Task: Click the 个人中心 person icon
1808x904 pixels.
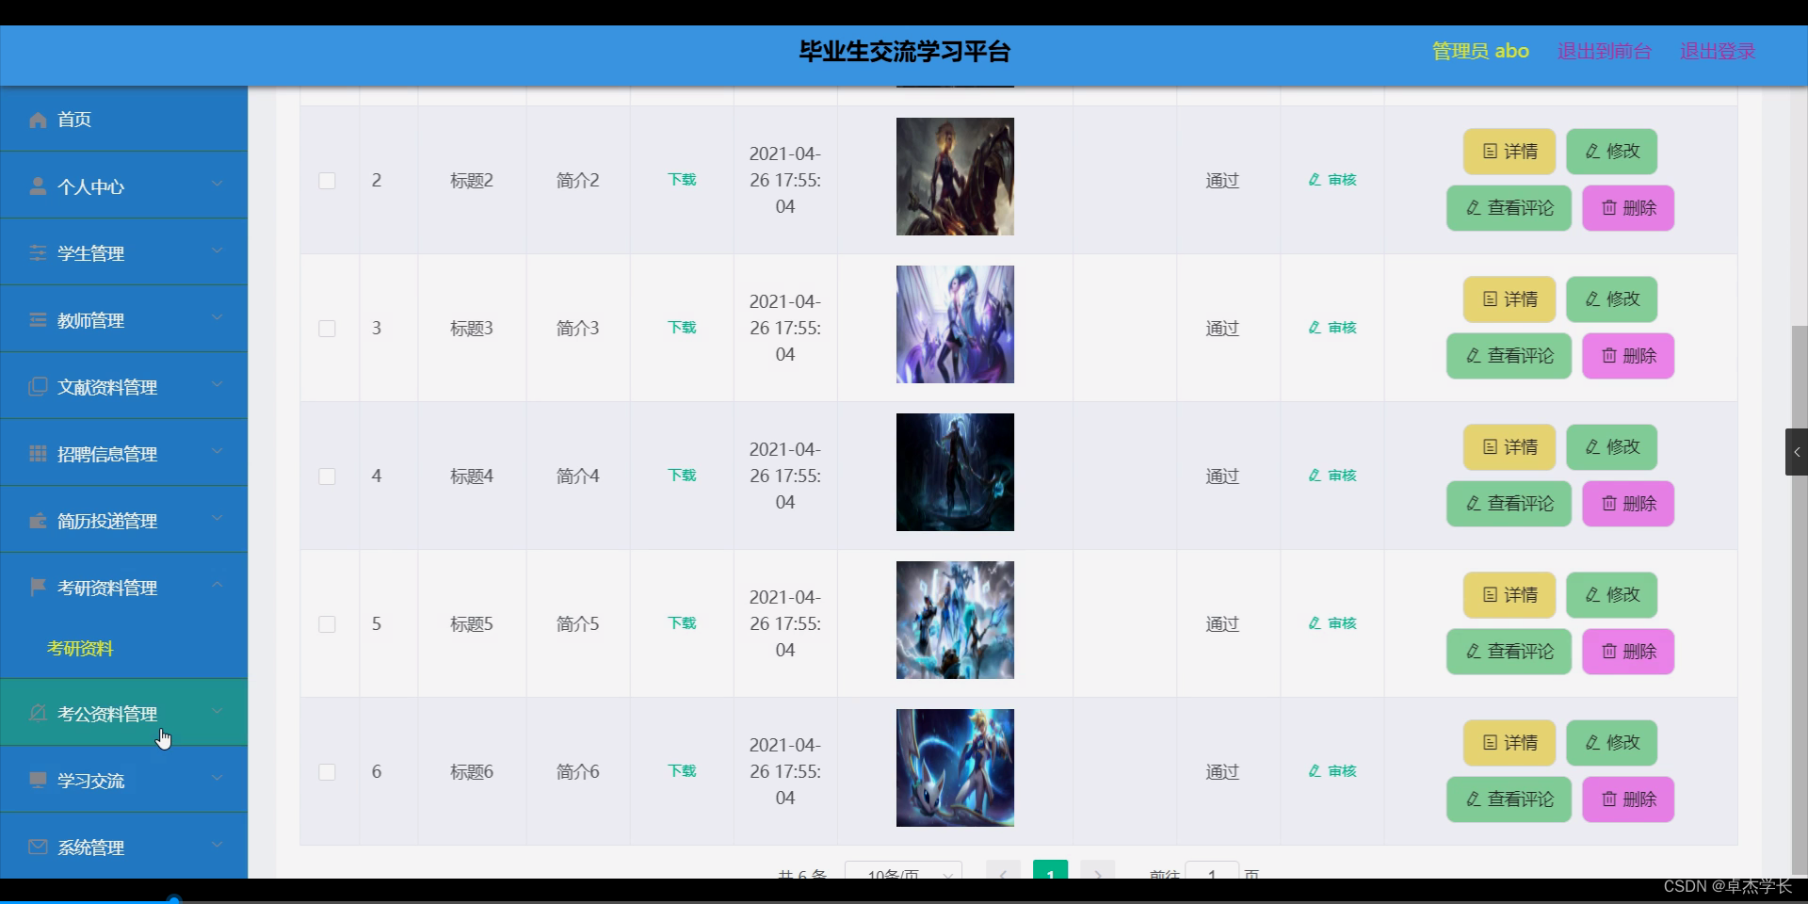Action: pyautogui.click(x=38, y=186)
